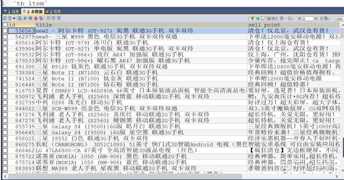Click the 'title' column header
This screenshot has width=344, height=180.
[x=141, y=25]
